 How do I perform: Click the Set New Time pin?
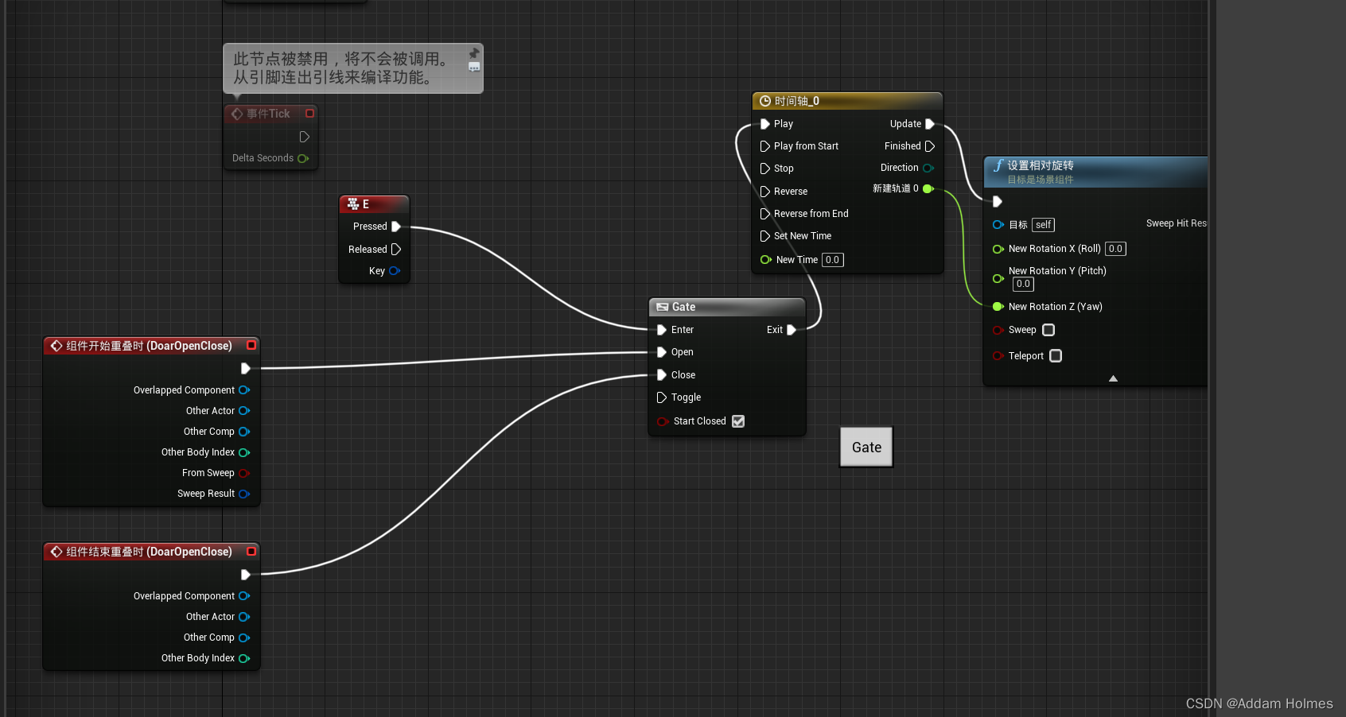[764, 236]
